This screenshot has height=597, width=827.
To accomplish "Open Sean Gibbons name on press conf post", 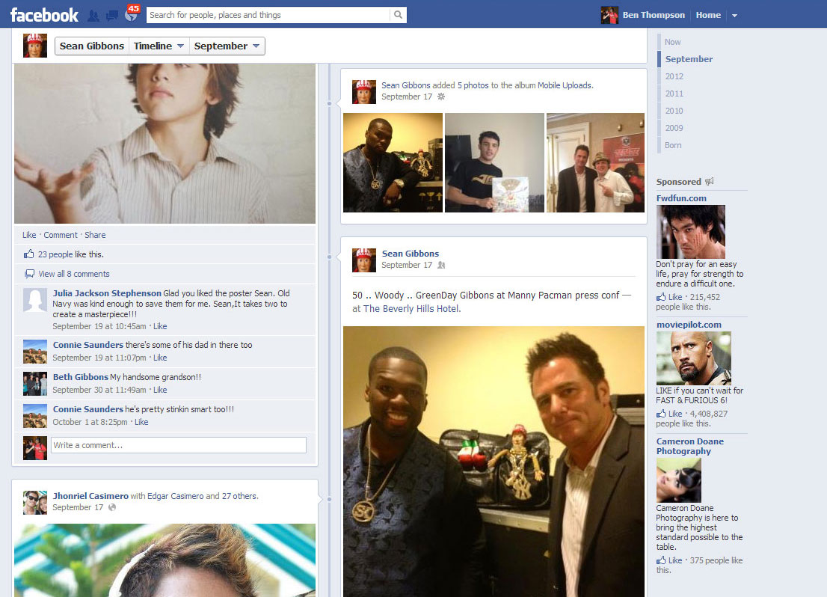I will [411, 254].
